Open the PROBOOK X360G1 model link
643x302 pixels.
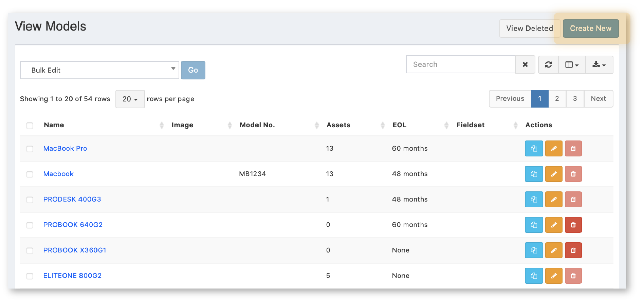(x=75, y=250)
